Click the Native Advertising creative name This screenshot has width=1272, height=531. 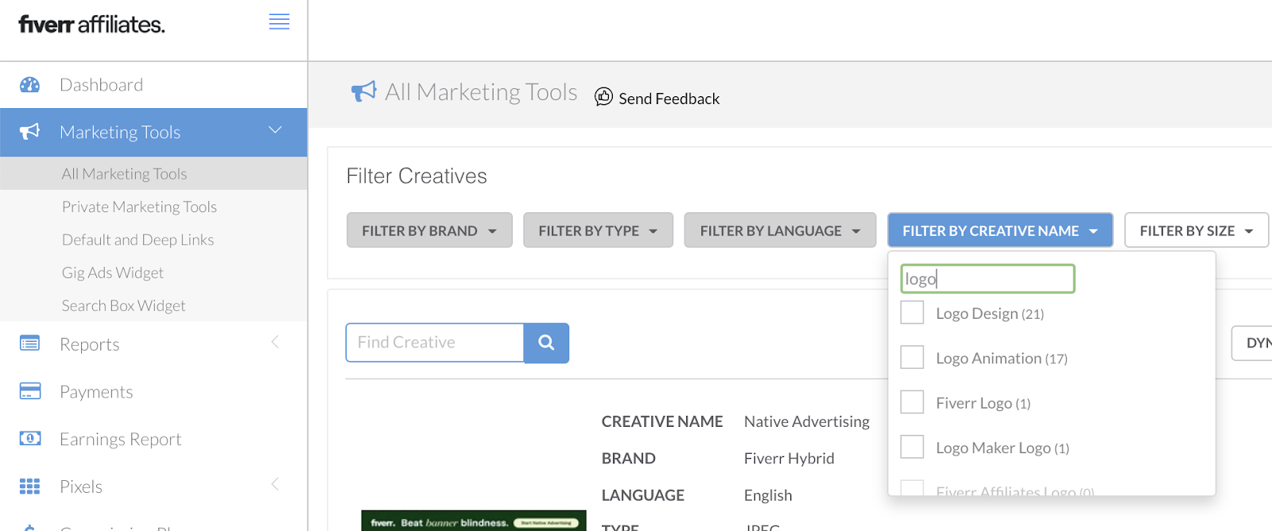pyautogui.click(x=807, y=421)
